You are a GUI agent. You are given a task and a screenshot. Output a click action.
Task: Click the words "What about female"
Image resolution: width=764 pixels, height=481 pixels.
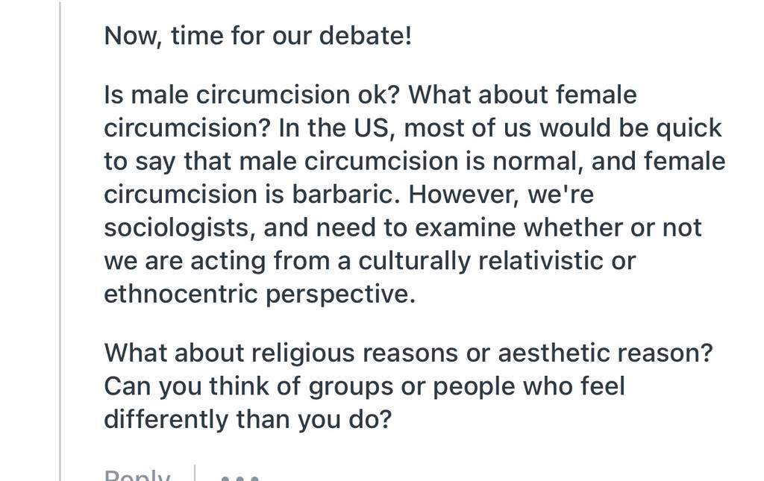[522, 95]
